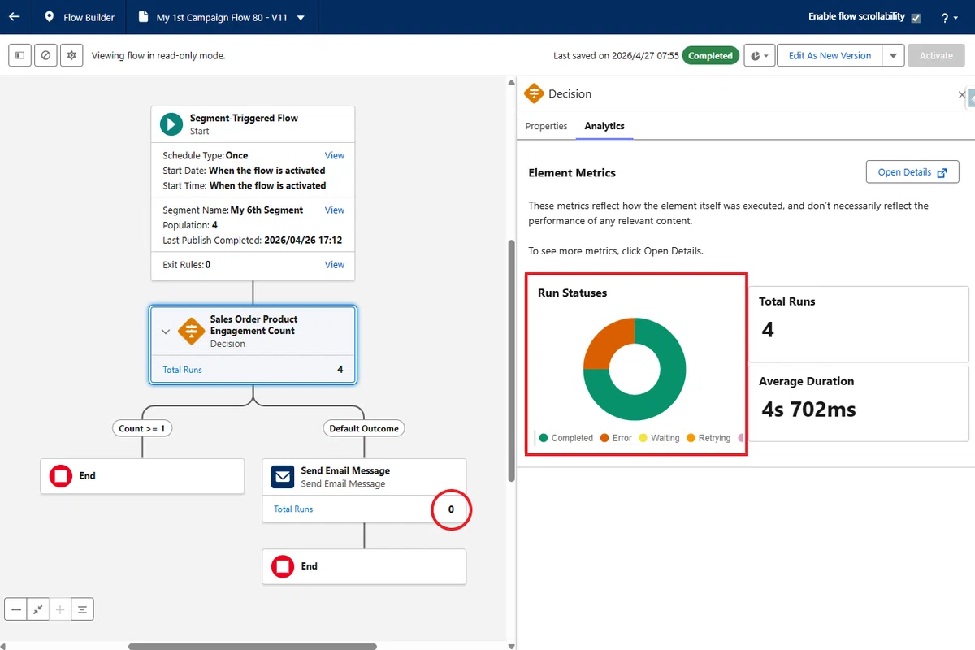This screenshot has height=650, width=975.
Task: Click the canvas vertical scrollbar
Action: (x=511, y=359)
